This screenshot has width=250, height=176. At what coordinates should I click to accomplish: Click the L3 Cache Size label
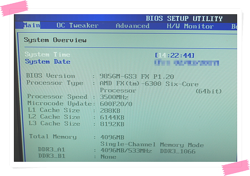pos(54,123)
